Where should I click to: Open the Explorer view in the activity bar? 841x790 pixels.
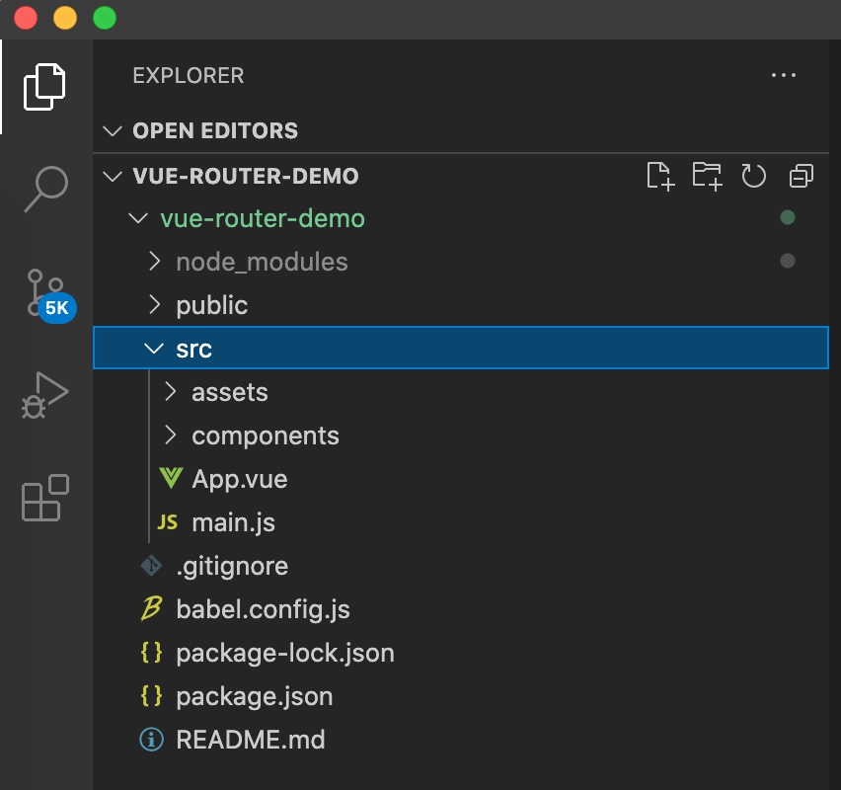tap(44, 87)
